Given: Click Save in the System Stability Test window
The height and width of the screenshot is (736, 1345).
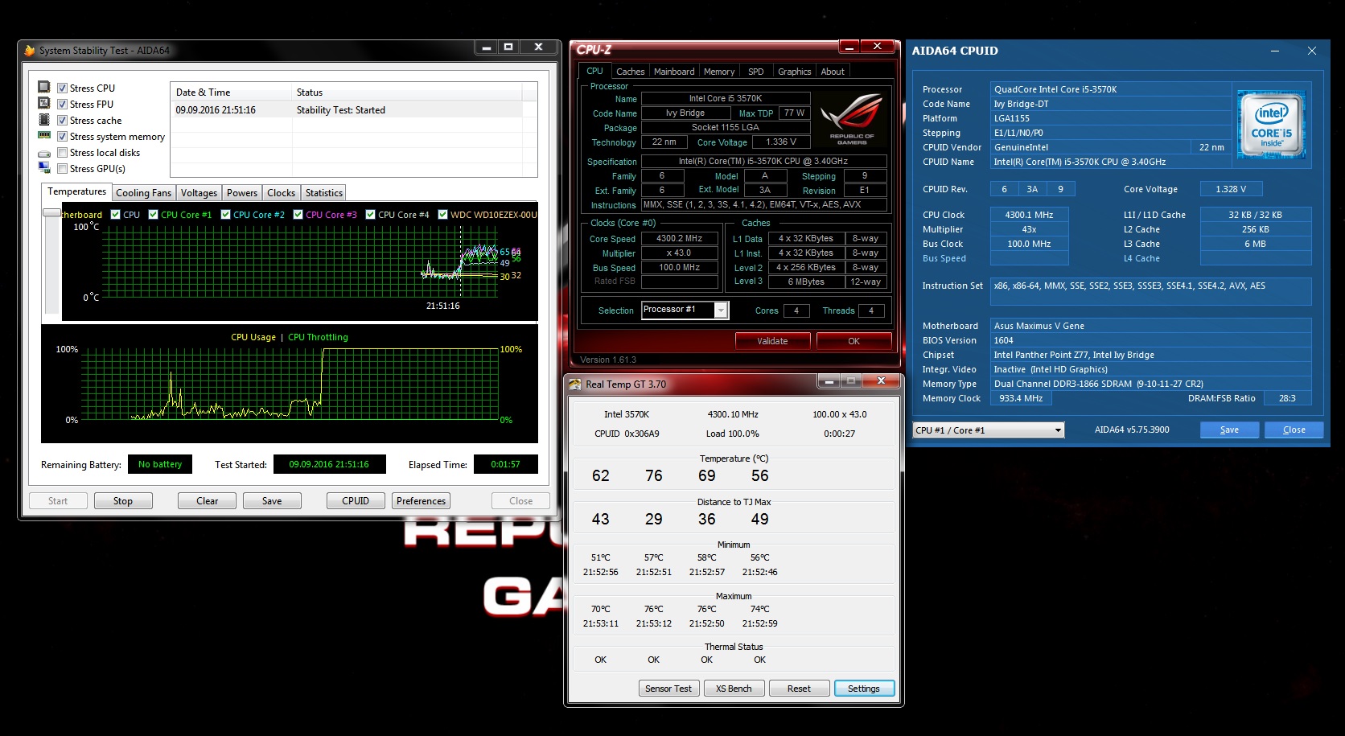Looking at the screenshot, I should click(x=272, y=501).
